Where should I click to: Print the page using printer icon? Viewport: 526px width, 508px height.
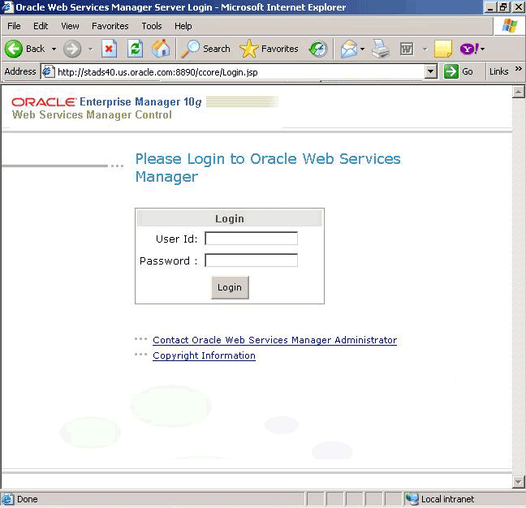[381, 49]
